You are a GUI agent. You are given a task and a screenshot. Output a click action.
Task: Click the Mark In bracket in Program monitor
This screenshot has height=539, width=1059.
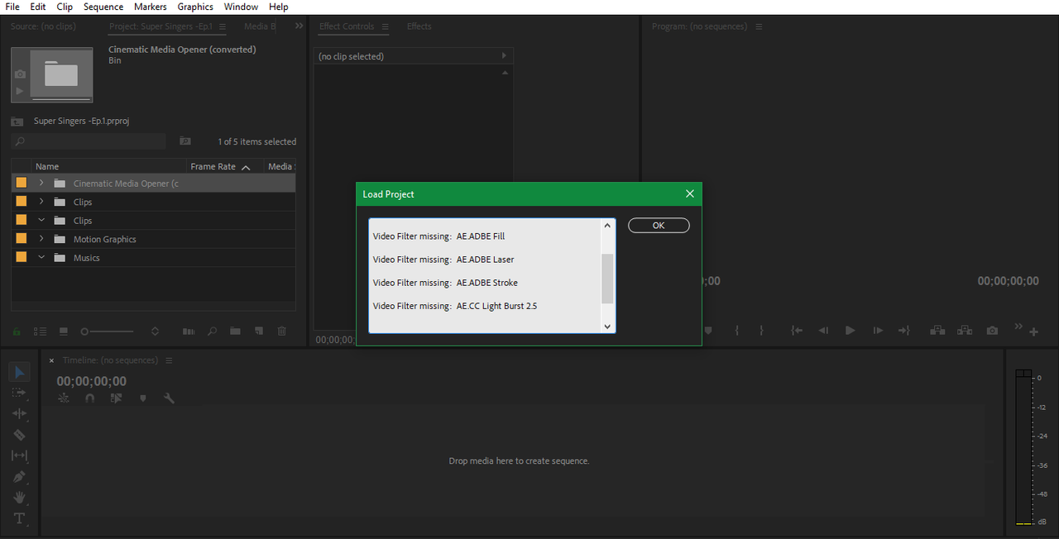[736, 330]
